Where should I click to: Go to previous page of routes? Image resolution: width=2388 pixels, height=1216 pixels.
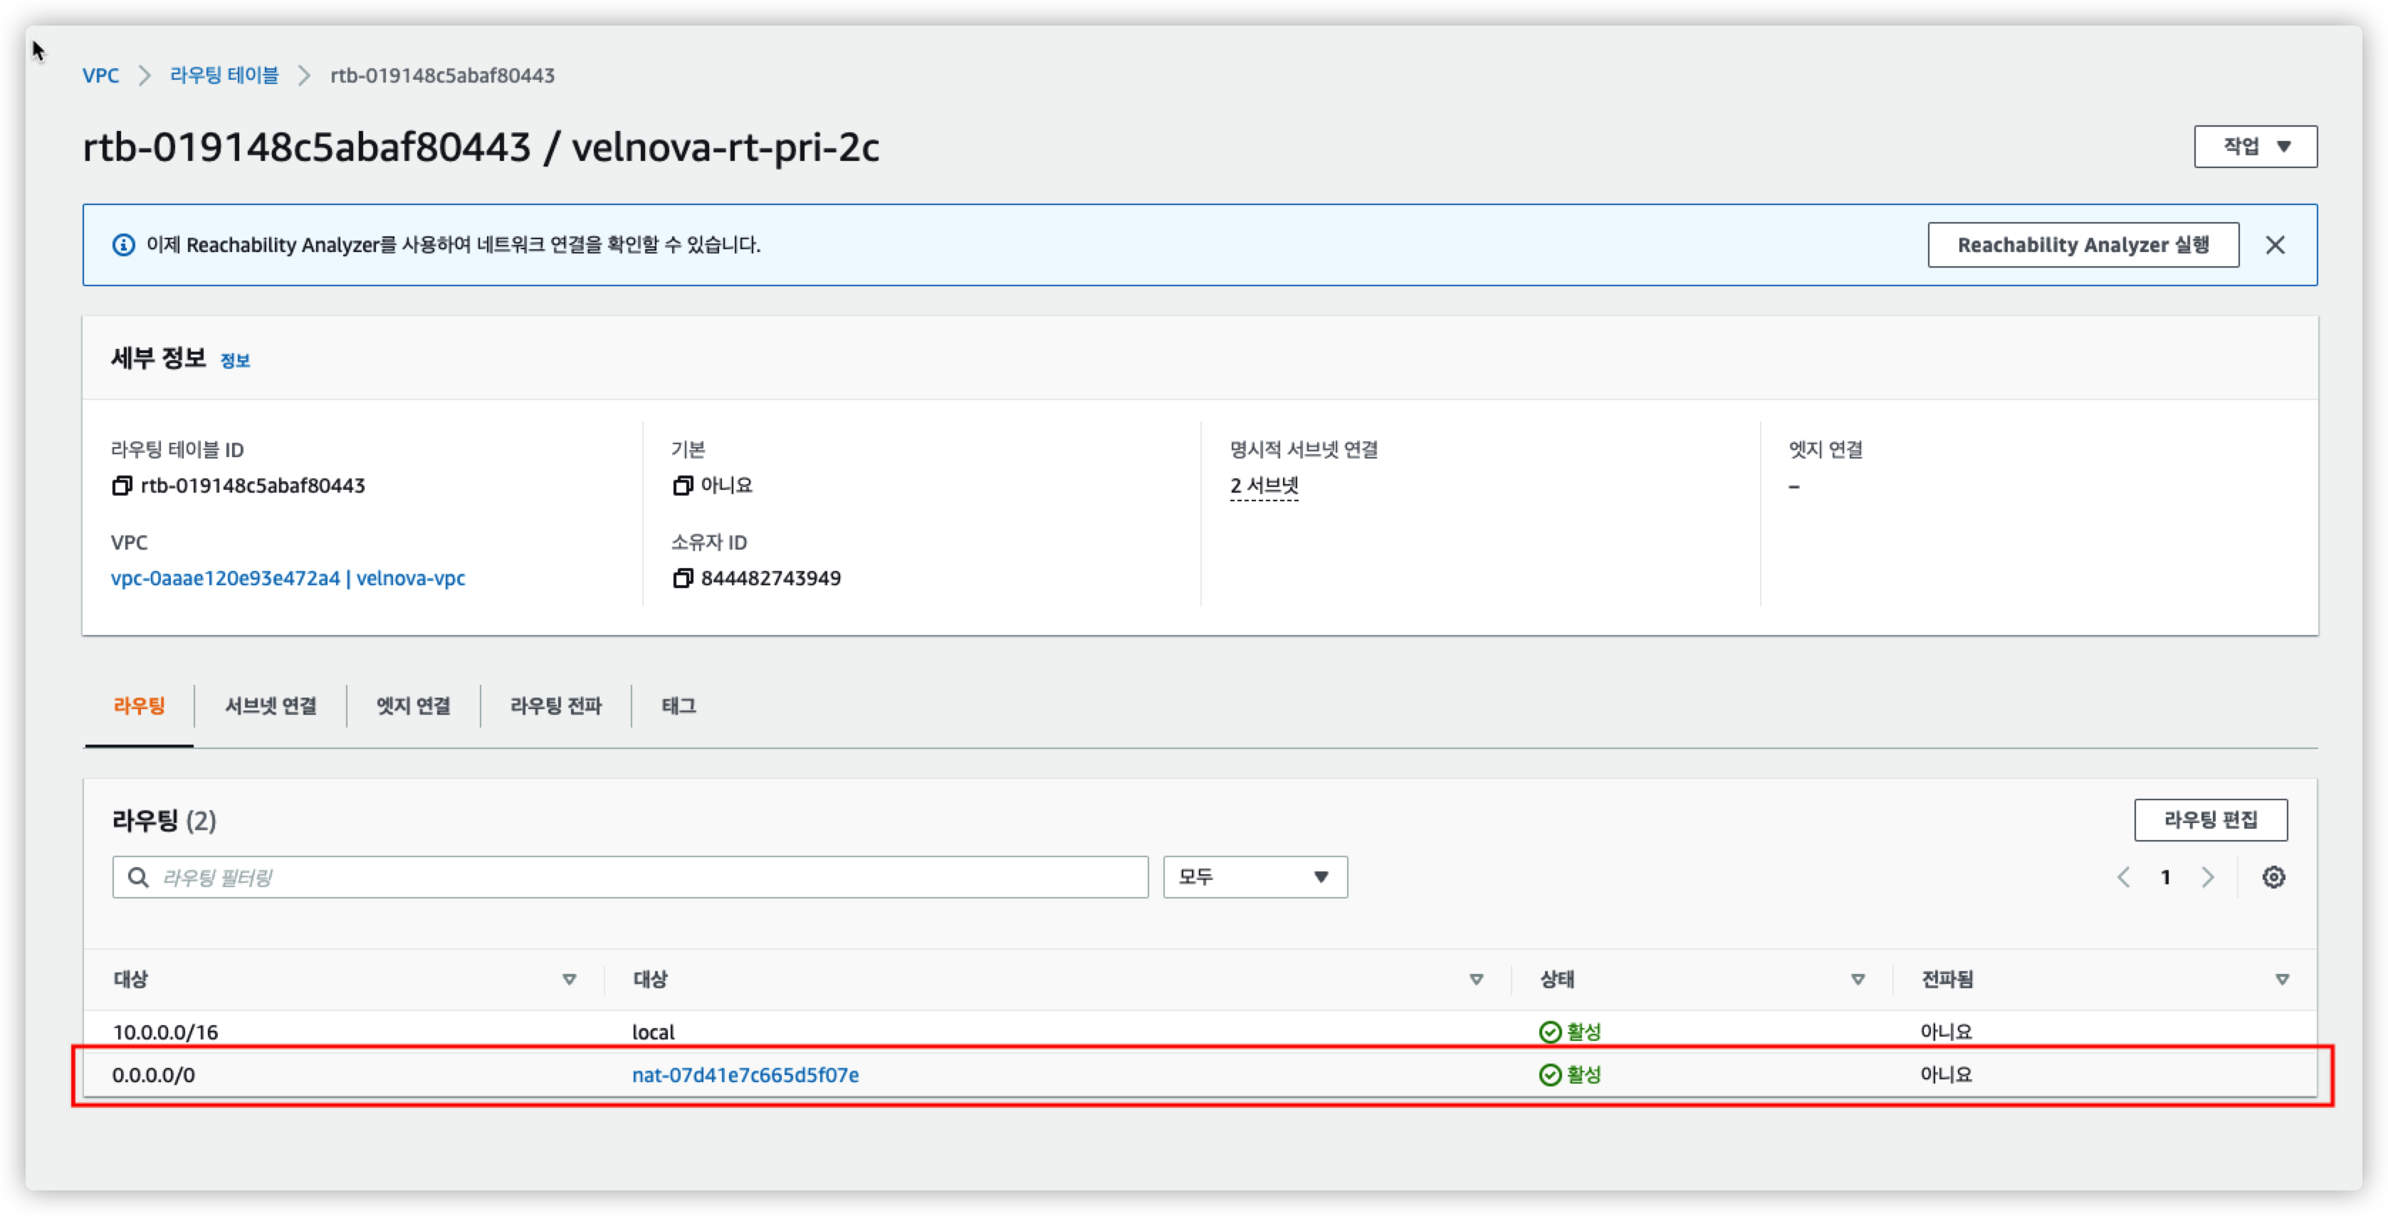pyautogui.click(x=2124, y=877)
